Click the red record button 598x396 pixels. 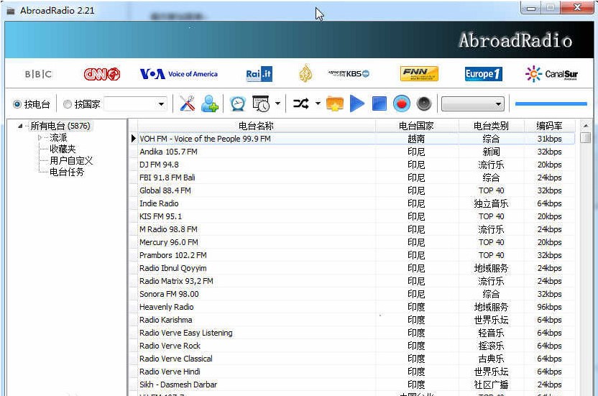(402, 103)
